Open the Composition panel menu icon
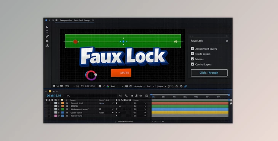This screenshot has height=141, width=278. pyautogui.click(x=93, y=21)
